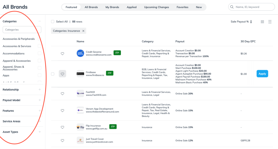Remove the Categories: Insurance filter chip

83,31
